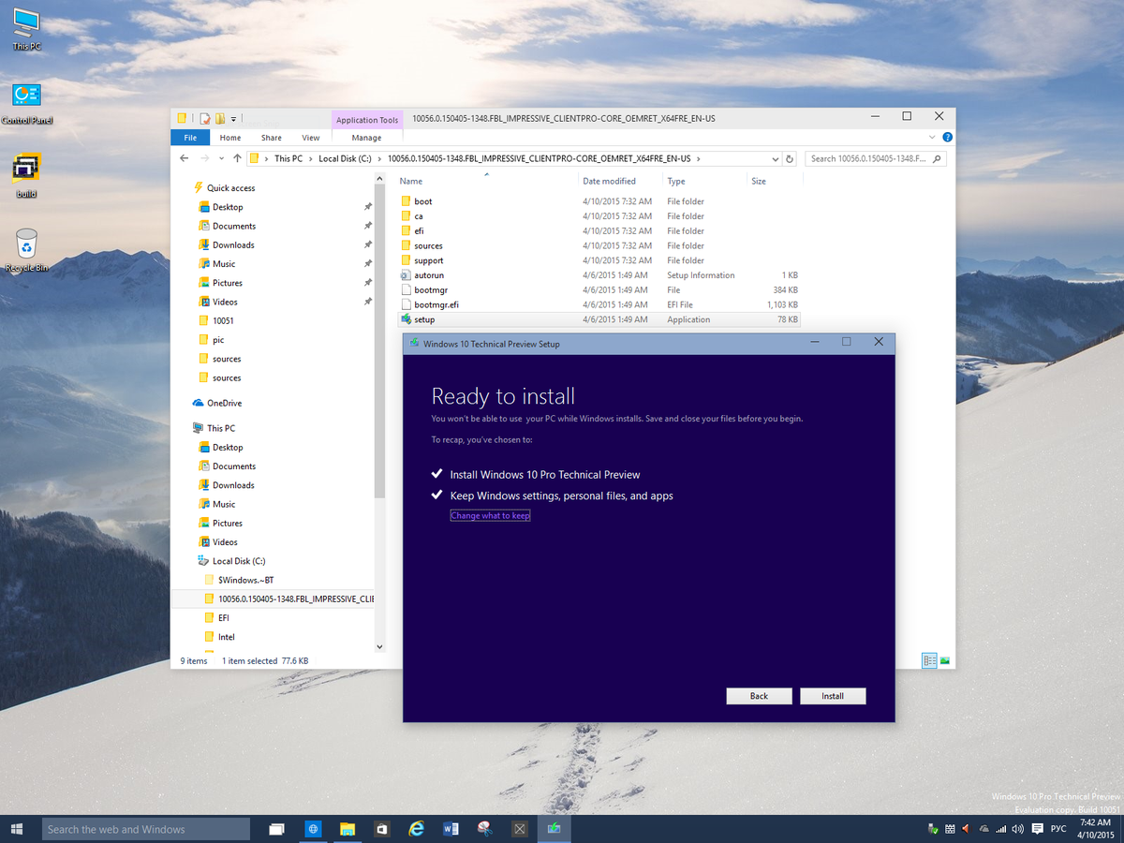This screenshot has height=843, width=1124.
Task: Open language indicator РУС in tray
Action: point(1058,829)
